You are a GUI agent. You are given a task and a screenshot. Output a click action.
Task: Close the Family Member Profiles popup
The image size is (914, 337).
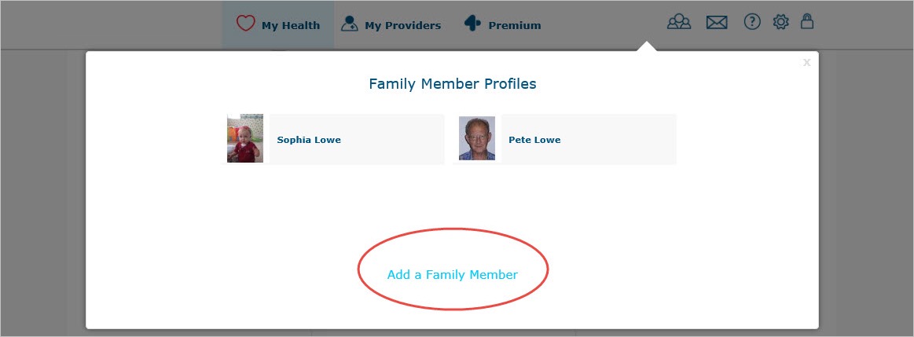coord(807,62)
